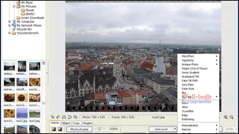Viewport: 239px width, 134px height.
Task: Click the arbitrary rotate icon
Action: [x=75, y=117]
